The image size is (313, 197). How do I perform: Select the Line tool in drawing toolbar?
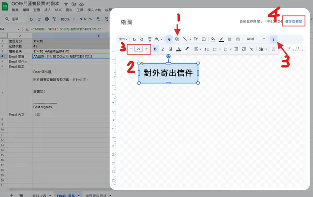click(x=185, y=39)
